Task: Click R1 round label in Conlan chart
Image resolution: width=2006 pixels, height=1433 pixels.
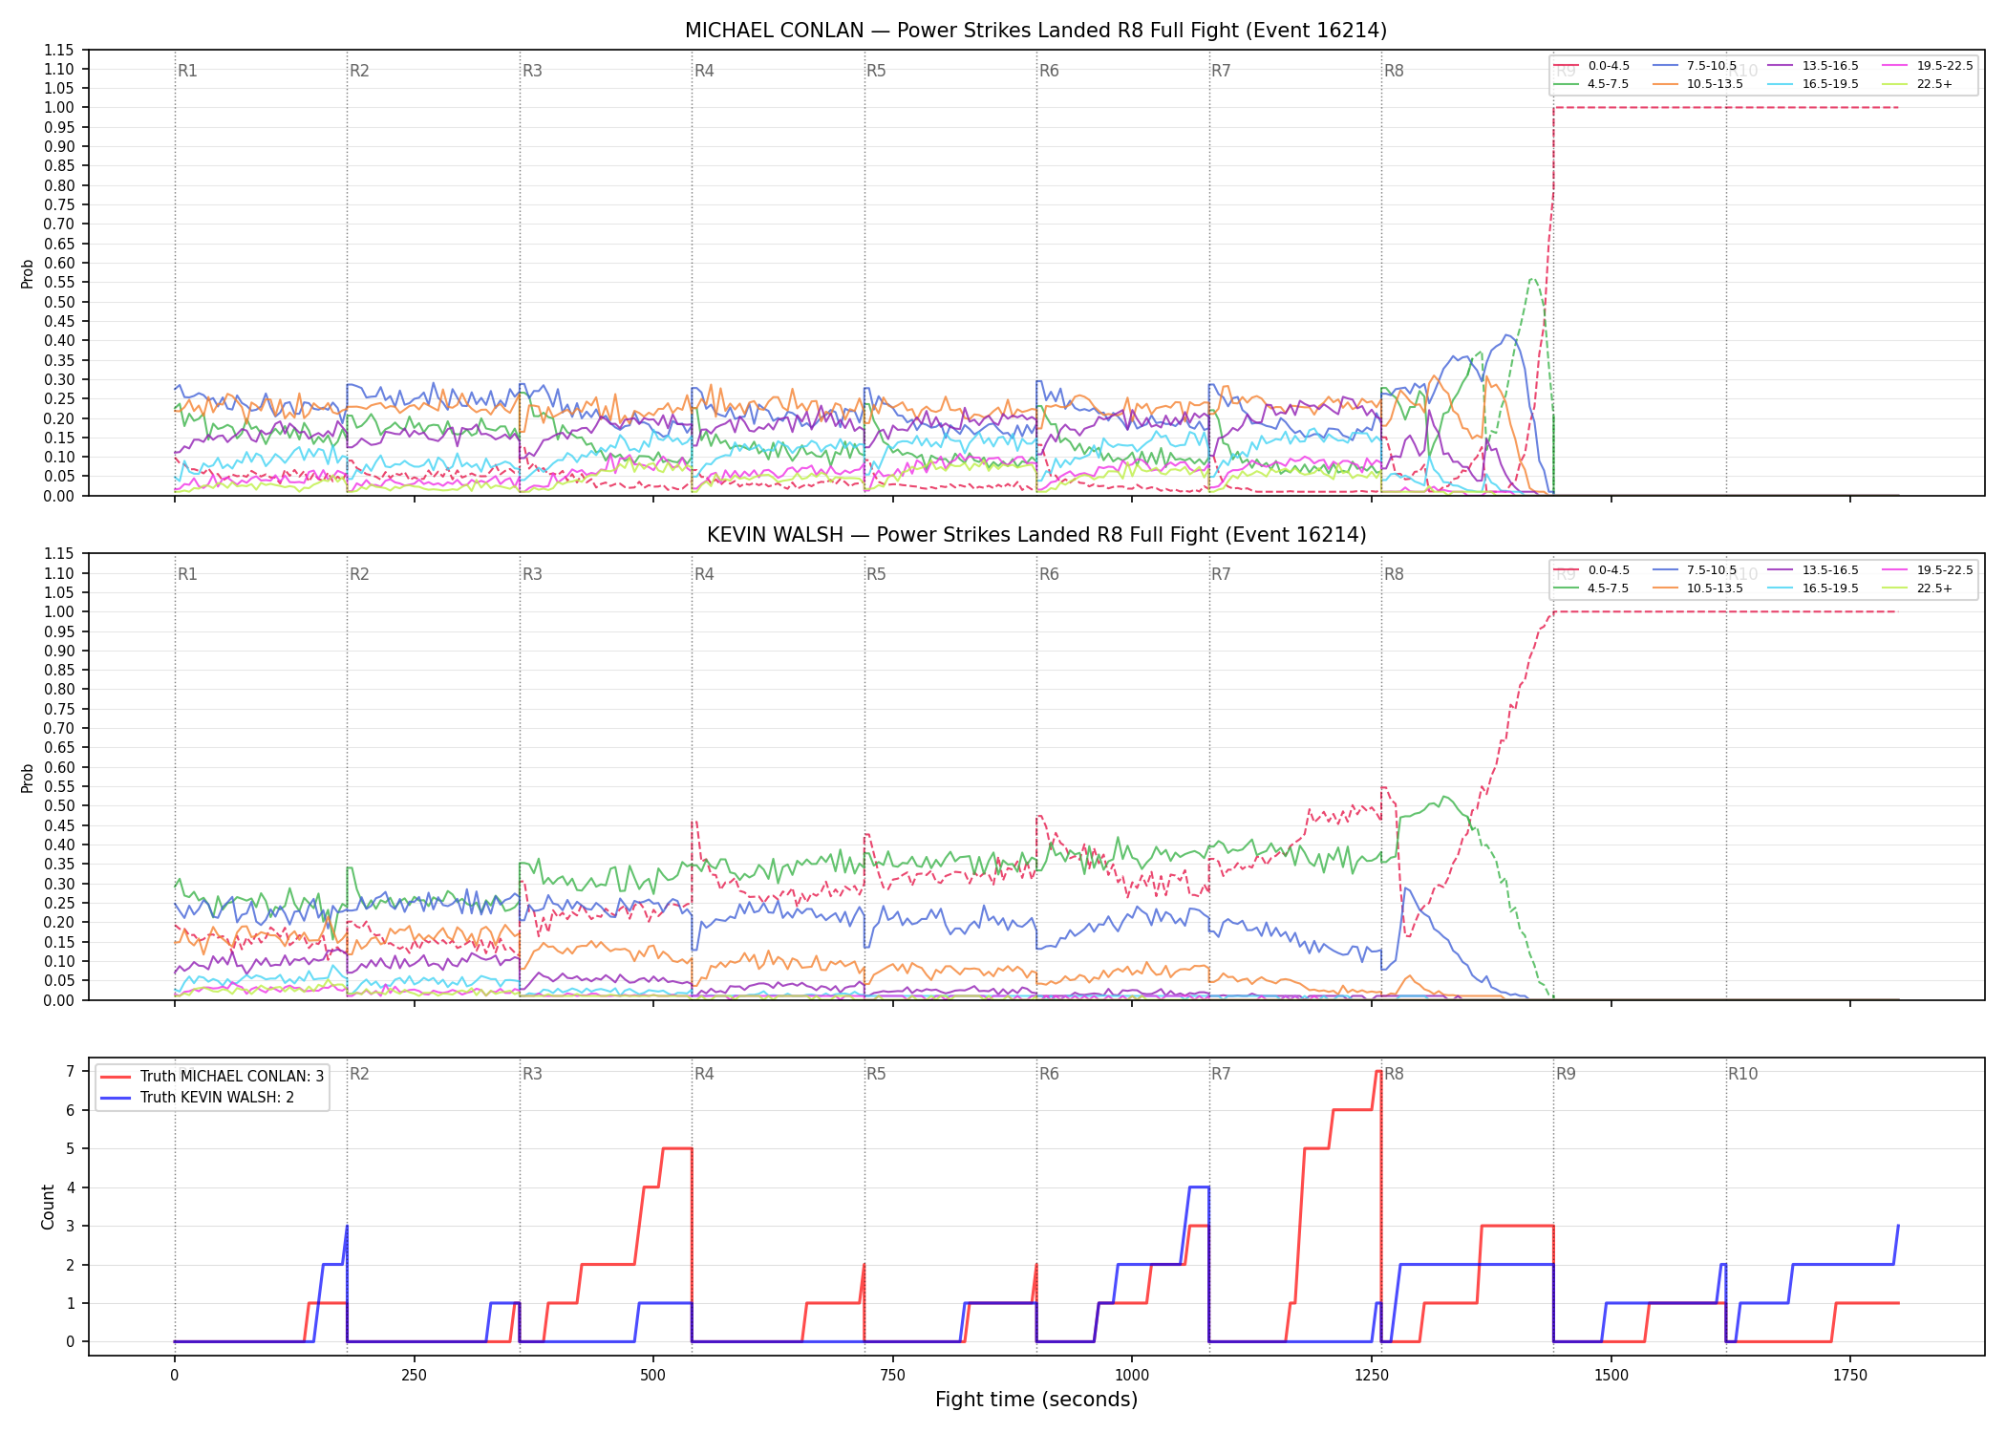Action: pyautogui.click(x=187, y=71)
